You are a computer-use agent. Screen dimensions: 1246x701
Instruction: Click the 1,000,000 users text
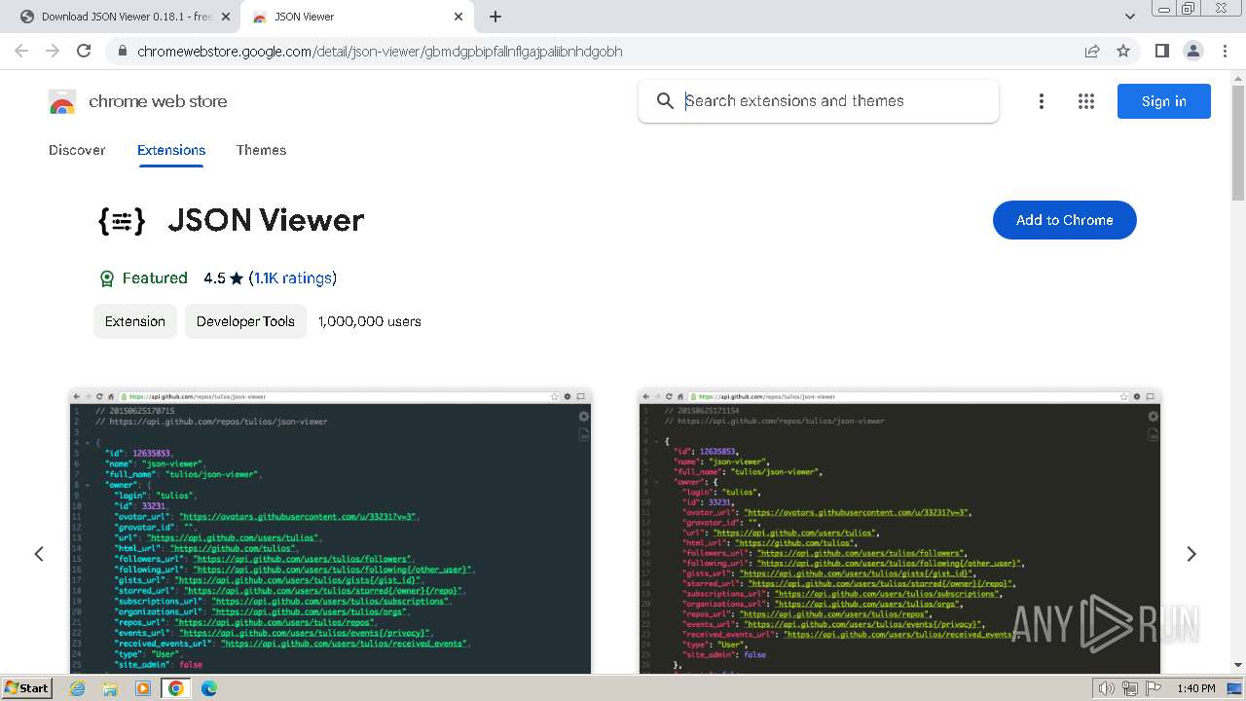(370, 321)
